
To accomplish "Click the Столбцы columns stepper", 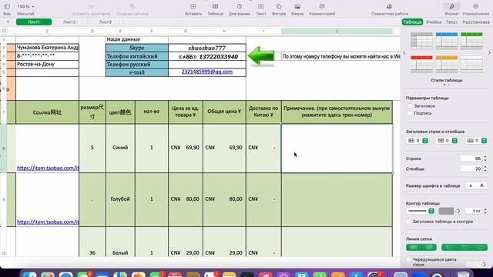I will click(x=485, y=169).
